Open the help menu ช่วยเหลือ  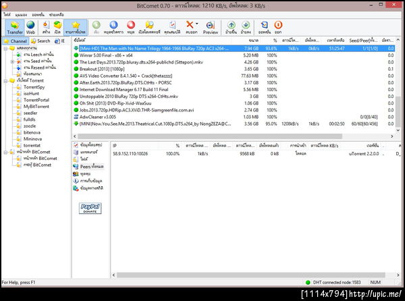click(x=57, y=15)
